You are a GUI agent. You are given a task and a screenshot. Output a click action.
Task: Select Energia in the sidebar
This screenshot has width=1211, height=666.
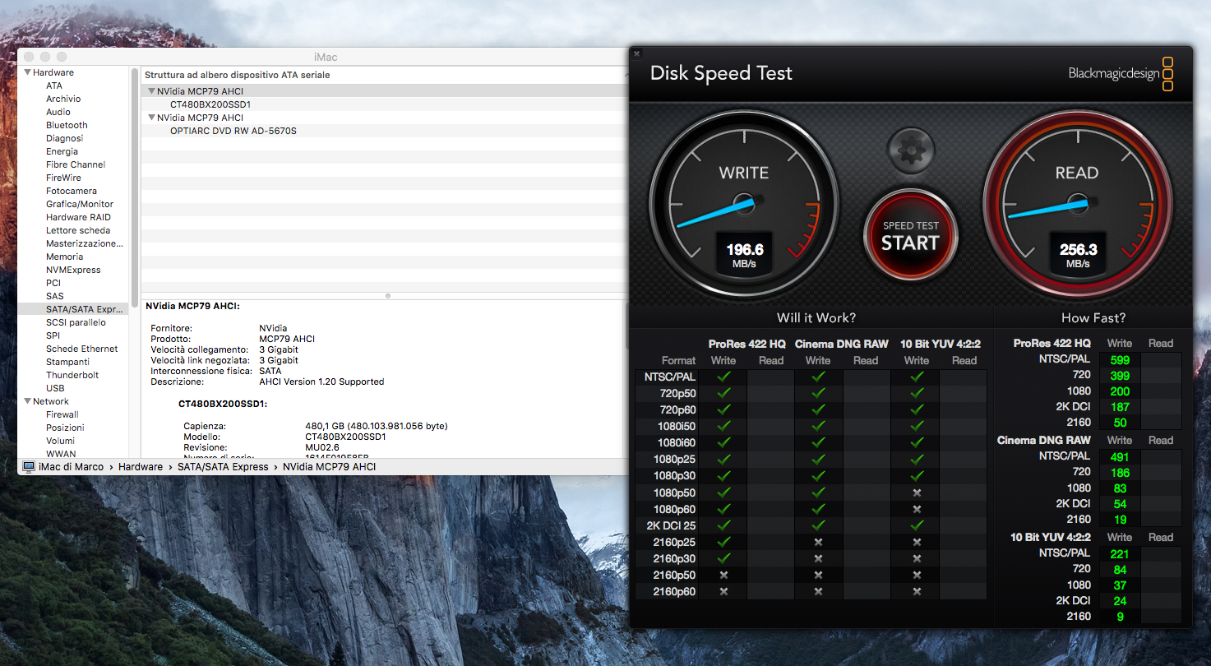pyautogui.click(x=62, y=151)
